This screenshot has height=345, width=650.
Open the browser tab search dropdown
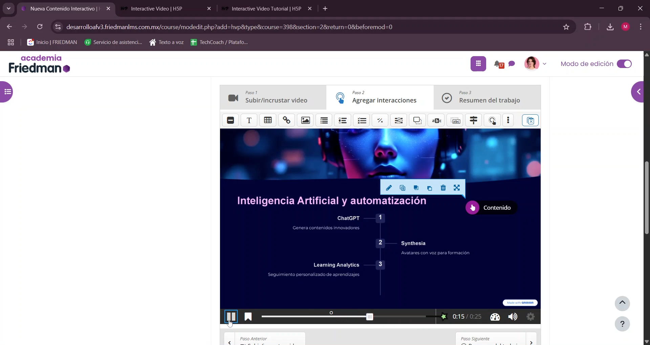8,8
